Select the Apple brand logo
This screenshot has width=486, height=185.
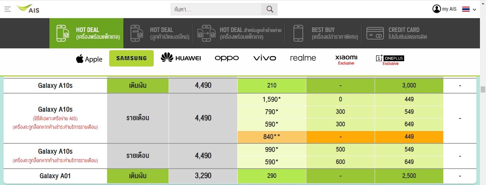tap(89, 59)
